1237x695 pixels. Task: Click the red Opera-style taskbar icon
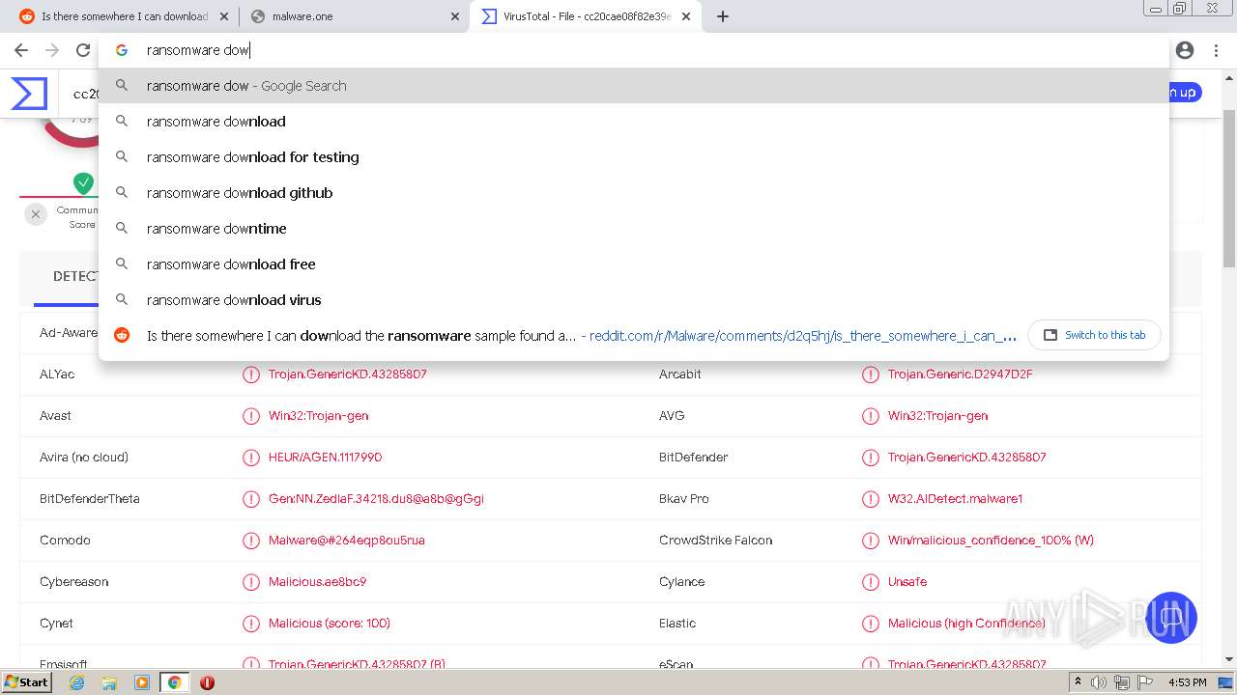[x=207, y=682]
